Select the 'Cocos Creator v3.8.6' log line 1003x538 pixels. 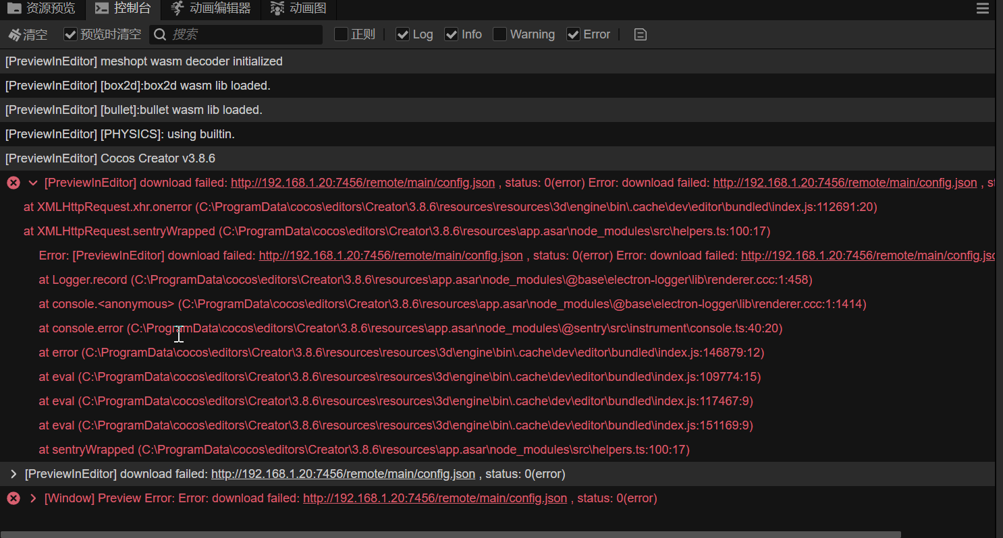point(497,158)
